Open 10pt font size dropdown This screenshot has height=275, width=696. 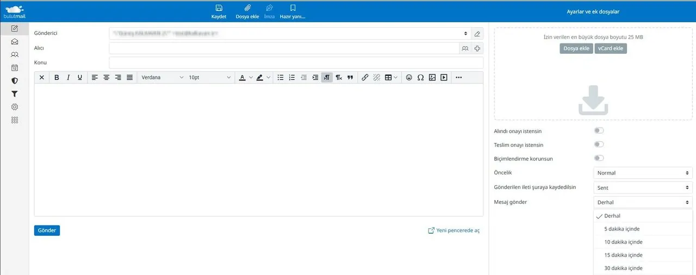pos(209,78)
